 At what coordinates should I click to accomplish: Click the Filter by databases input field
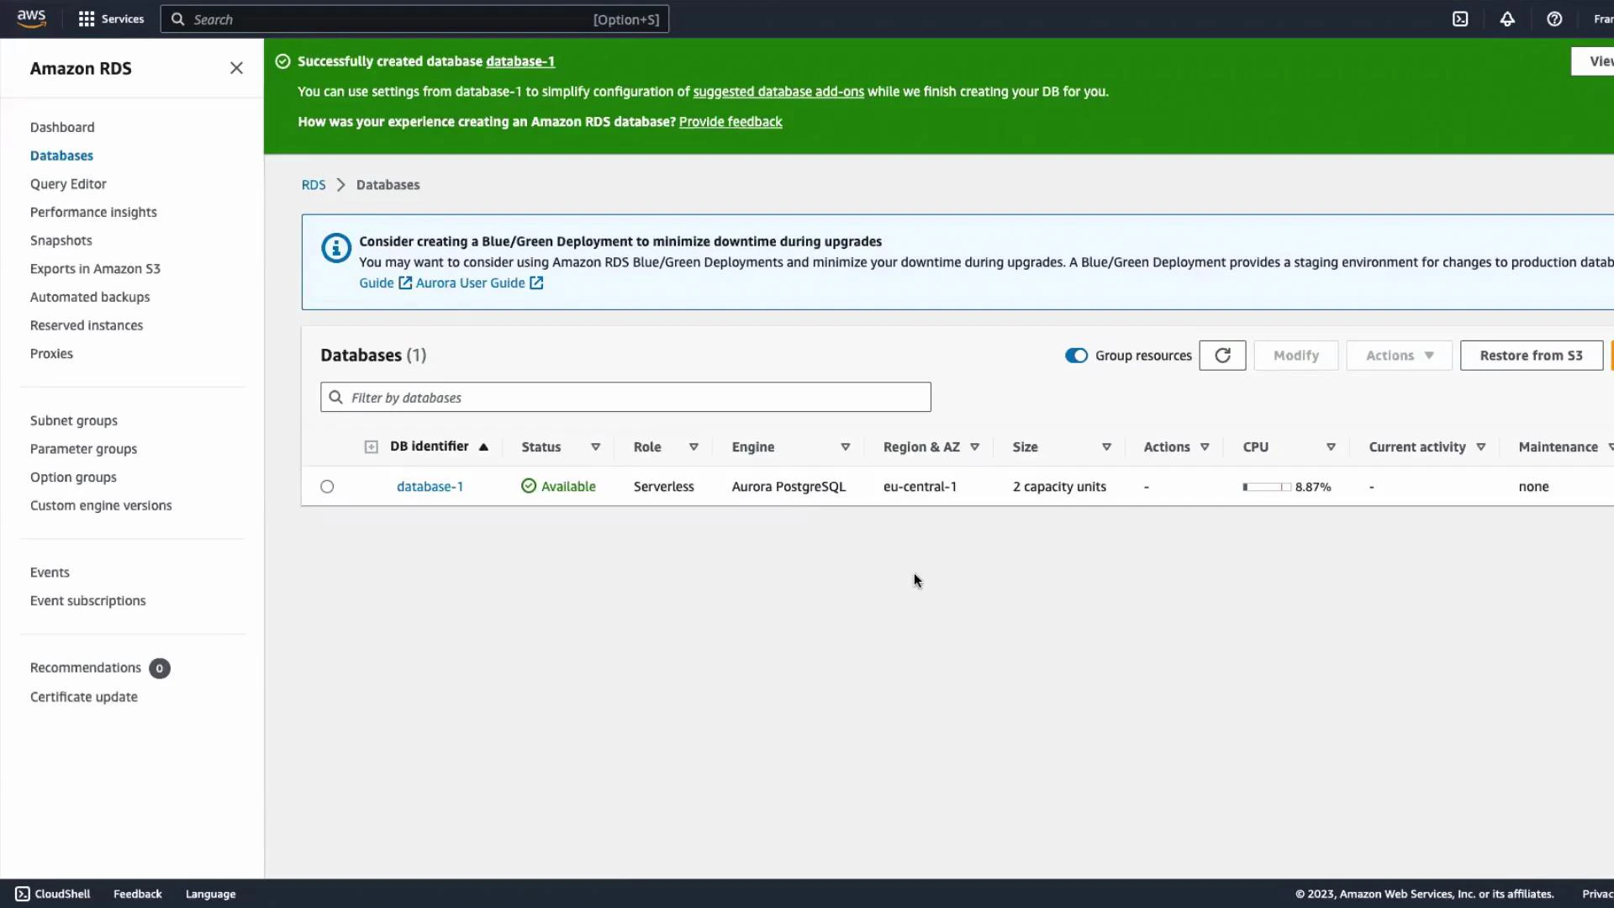pos(625,397)
